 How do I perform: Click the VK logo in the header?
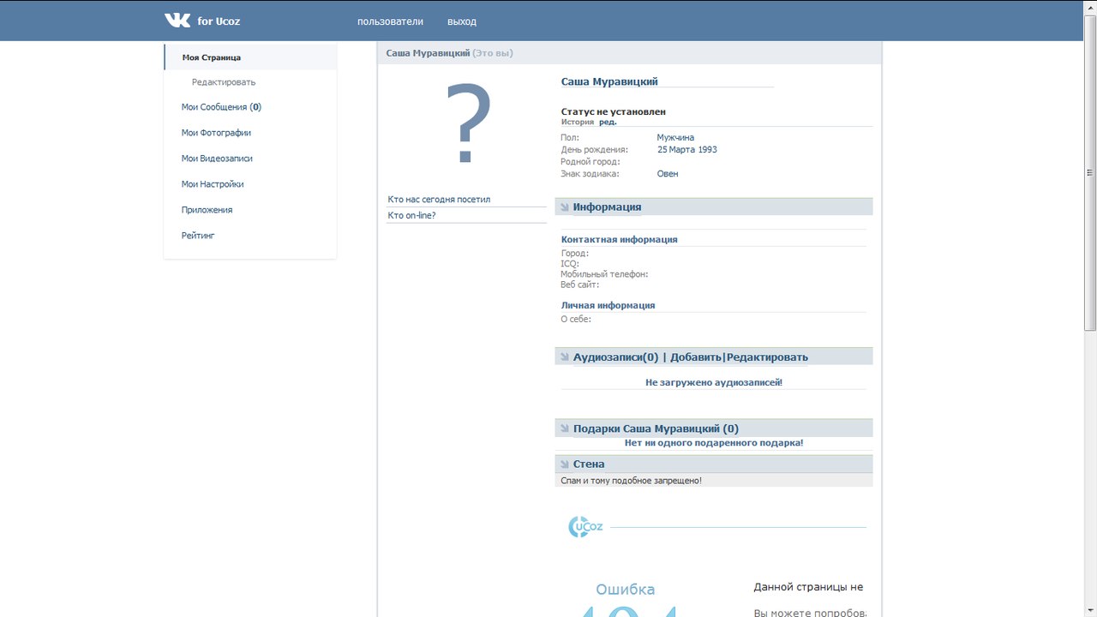(x=177, y=20)
